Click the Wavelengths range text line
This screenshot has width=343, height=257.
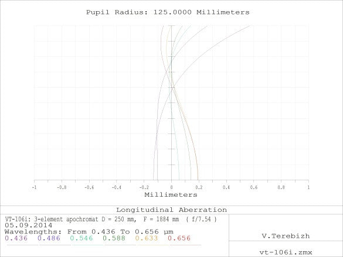pyautogui.click(x=89, y=231)
